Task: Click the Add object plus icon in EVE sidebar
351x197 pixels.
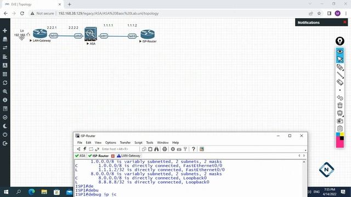Action: [x=5, y=31]
